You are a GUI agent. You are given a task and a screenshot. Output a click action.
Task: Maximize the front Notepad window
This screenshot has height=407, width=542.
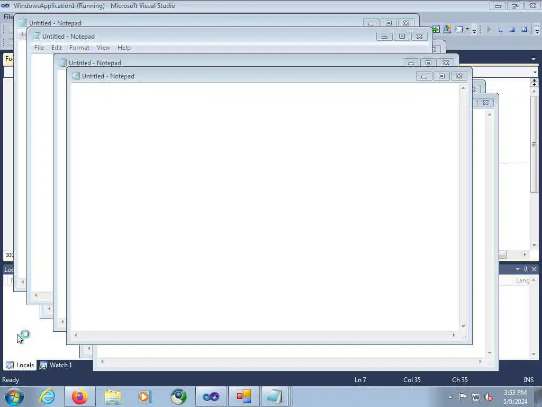[442, 76]
